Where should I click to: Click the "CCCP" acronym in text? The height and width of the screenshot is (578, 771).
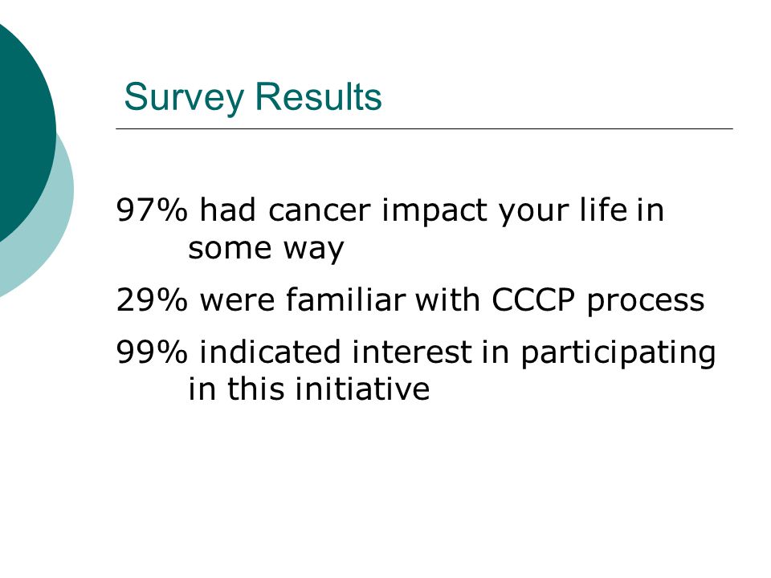click(533, 299)
